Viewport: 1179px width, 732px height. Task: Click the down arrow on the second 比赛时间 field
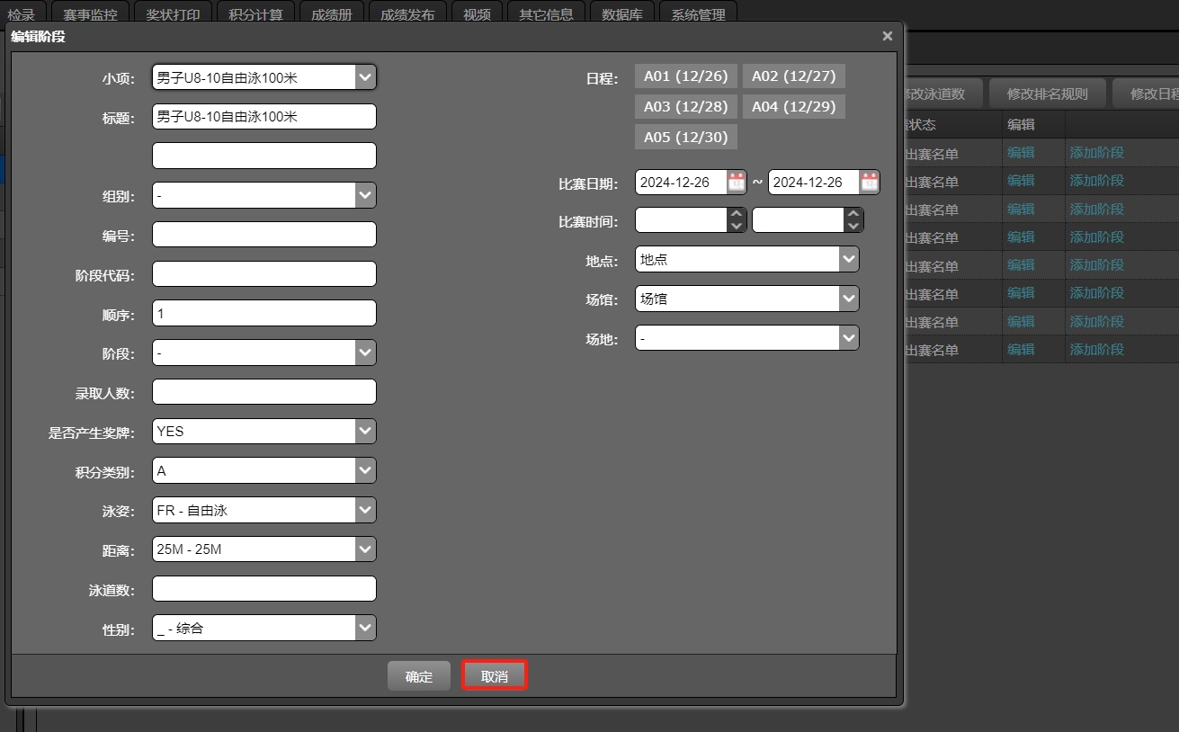coord(853,225)
